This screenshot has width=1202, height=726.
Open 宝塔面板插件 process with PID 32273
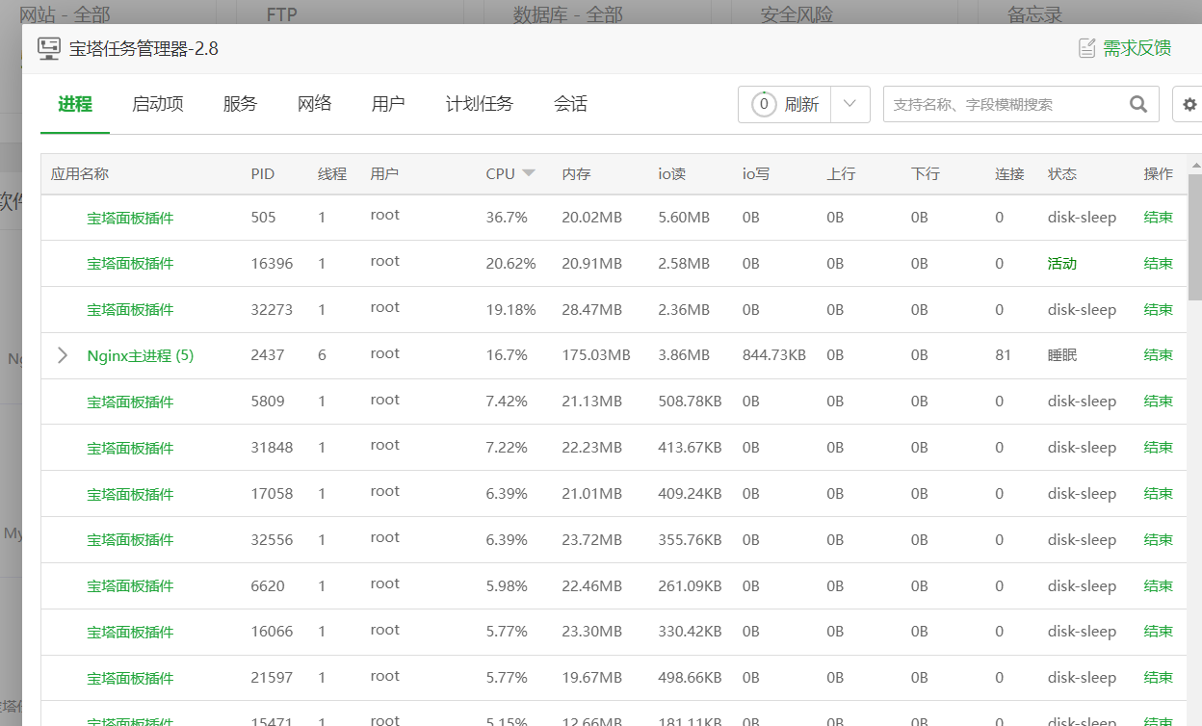tap(130, 310)
